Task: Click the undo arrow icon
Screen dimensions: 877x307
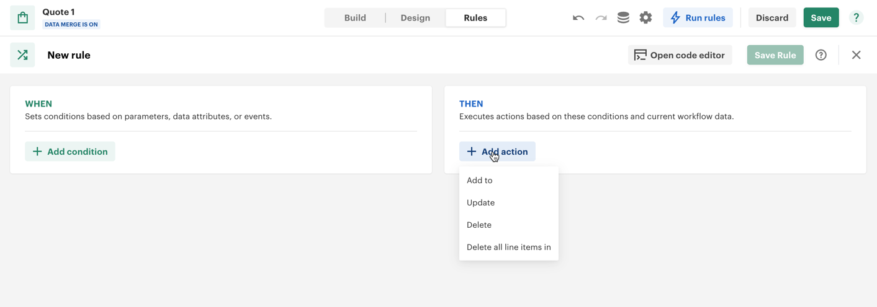Action: tap(578, 18)
